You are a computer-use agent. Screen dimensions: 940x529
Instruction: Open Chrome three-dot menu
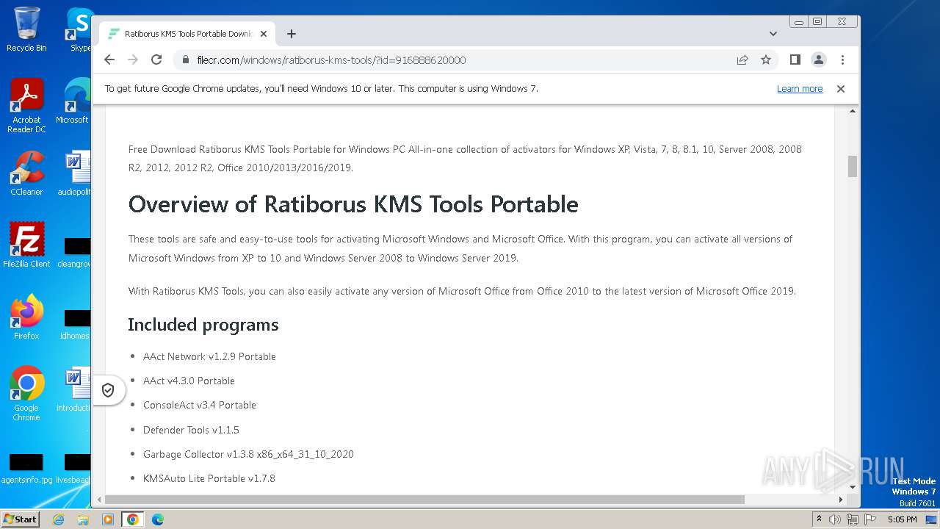point(842,60)
